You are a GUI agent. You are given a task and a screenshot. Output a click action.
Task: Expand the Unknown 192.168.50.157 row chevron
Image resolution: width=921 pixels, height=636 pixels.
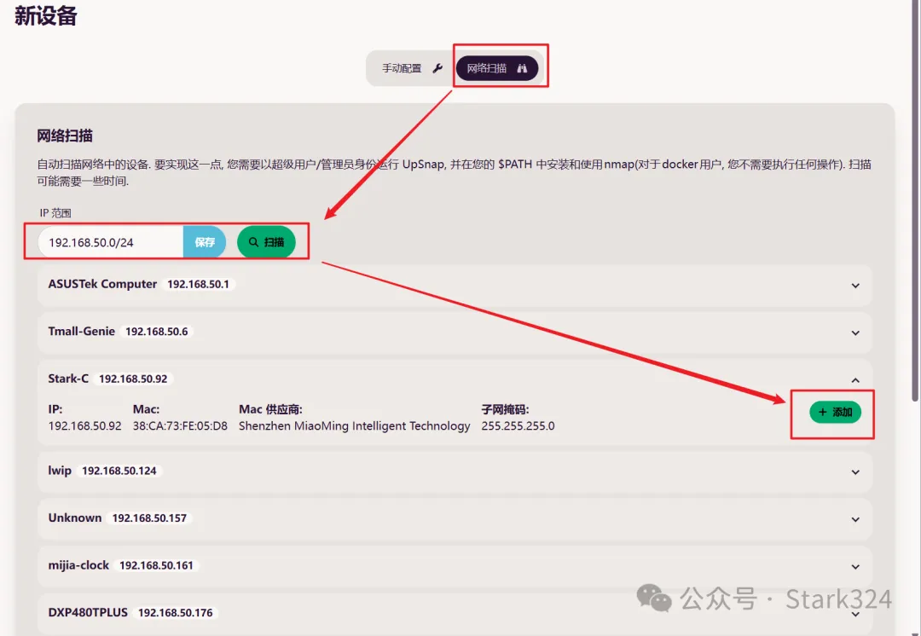tap(855, 520)
